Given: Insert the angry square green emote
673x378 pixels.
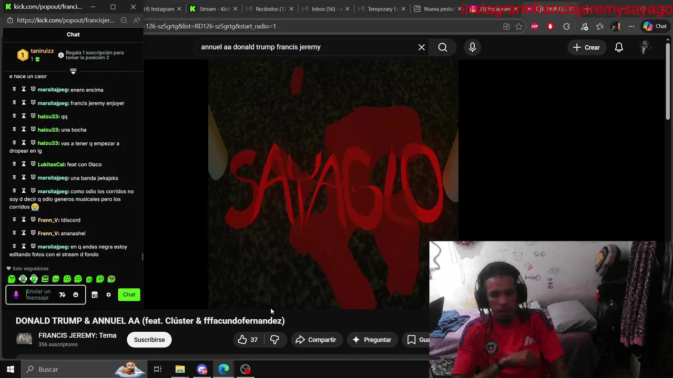Looking at the screenshot, I should coord(45,279).
